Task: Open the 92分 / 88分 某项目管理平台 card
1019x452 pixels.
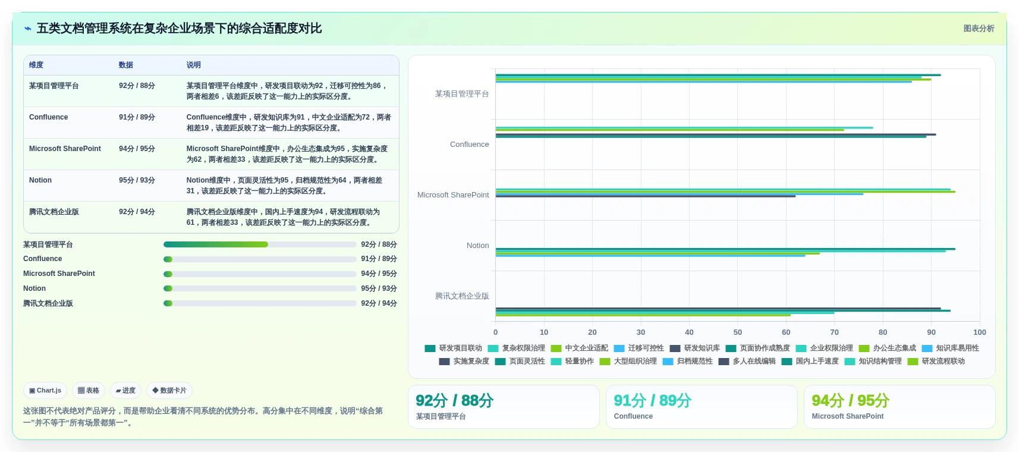Action: 504,407
